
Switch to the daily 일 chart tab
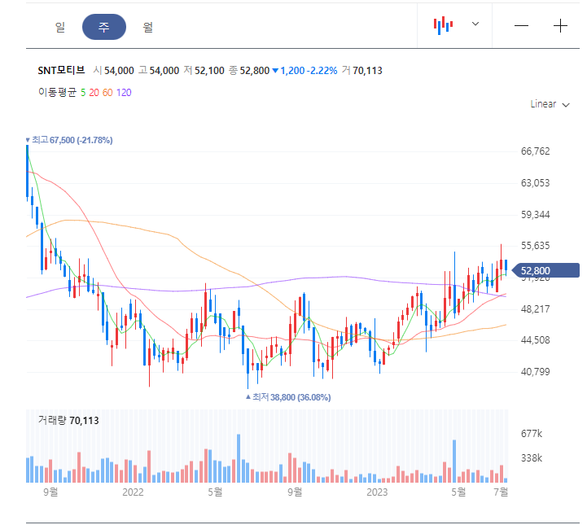tap(60, 27)
